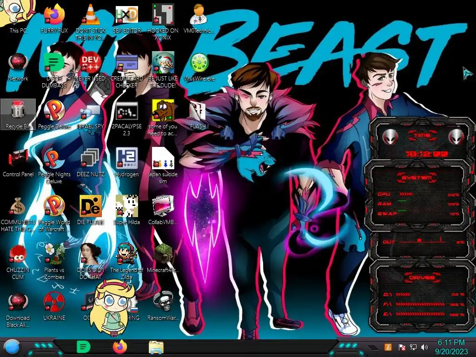The image size is (476, 357).
Task: Open the japan sim file icon
Action: [x=163, y=166]
